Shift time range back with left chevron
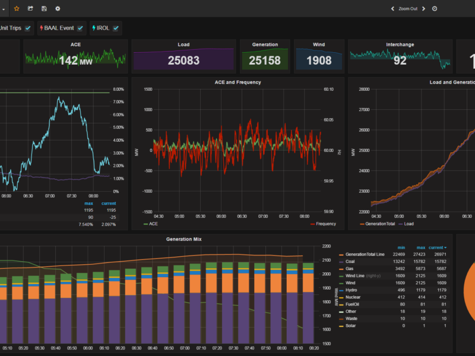 392,8
